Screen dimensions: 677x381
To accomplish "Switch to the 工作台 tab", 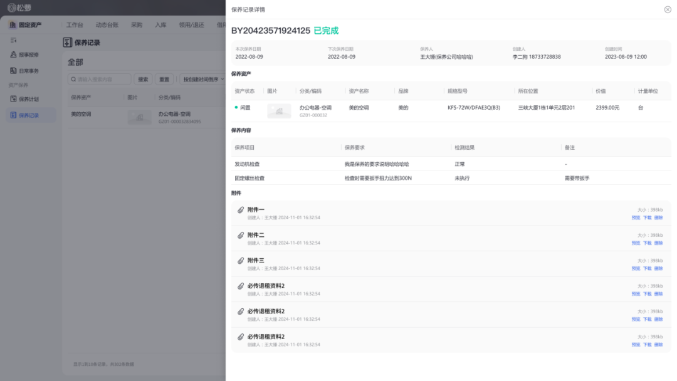I will [75, 25].
